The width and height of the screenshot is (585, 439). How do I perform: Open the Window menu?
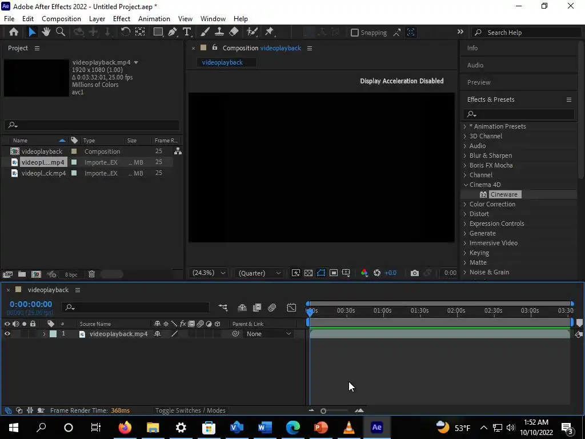pos(213,19)
